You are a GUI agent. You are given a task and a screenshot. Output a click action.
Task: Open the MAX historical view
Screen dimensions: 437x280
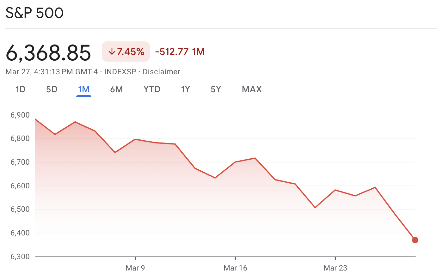click(251, 89)
